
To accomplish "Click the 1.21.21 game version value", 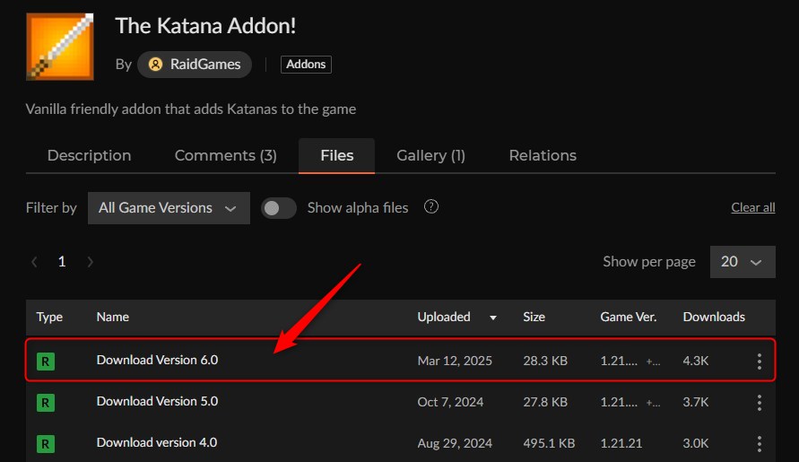I will (621, 444).
